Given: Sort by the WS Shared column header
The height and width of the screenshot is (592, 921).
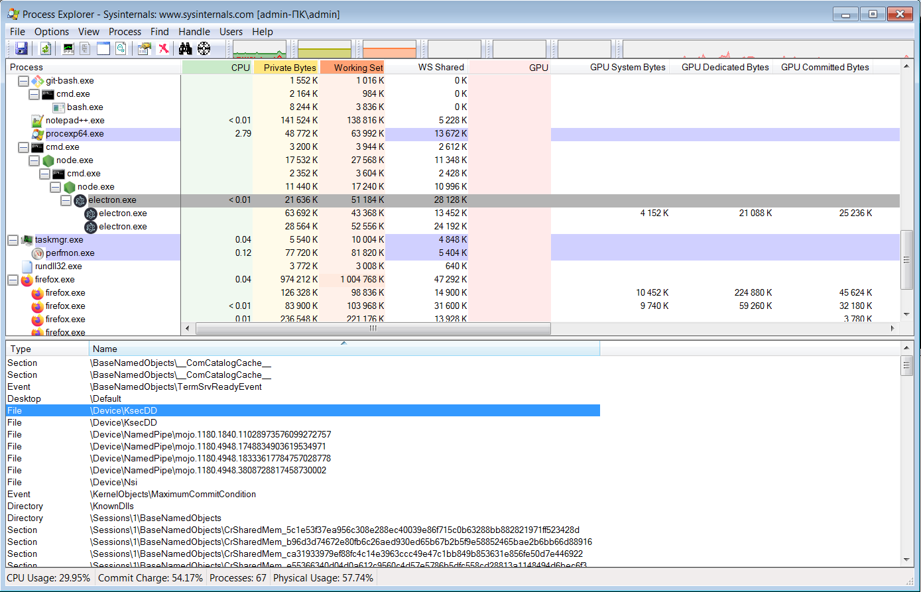Looking at the screenshot, I should [x=427, y=67].
